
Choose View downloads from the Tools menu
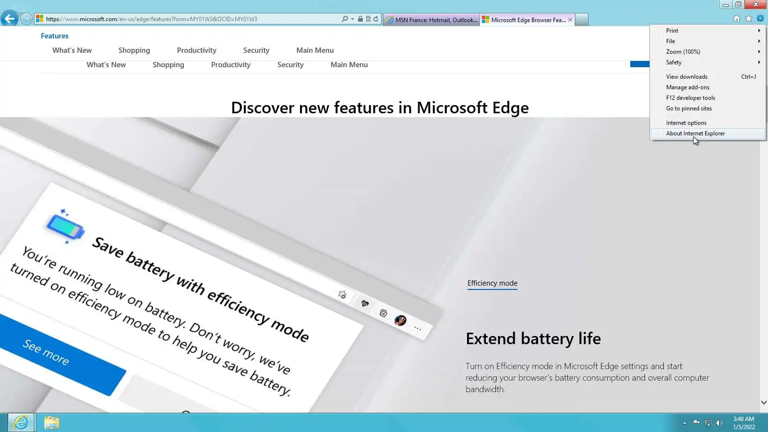[x=708, y=77]
